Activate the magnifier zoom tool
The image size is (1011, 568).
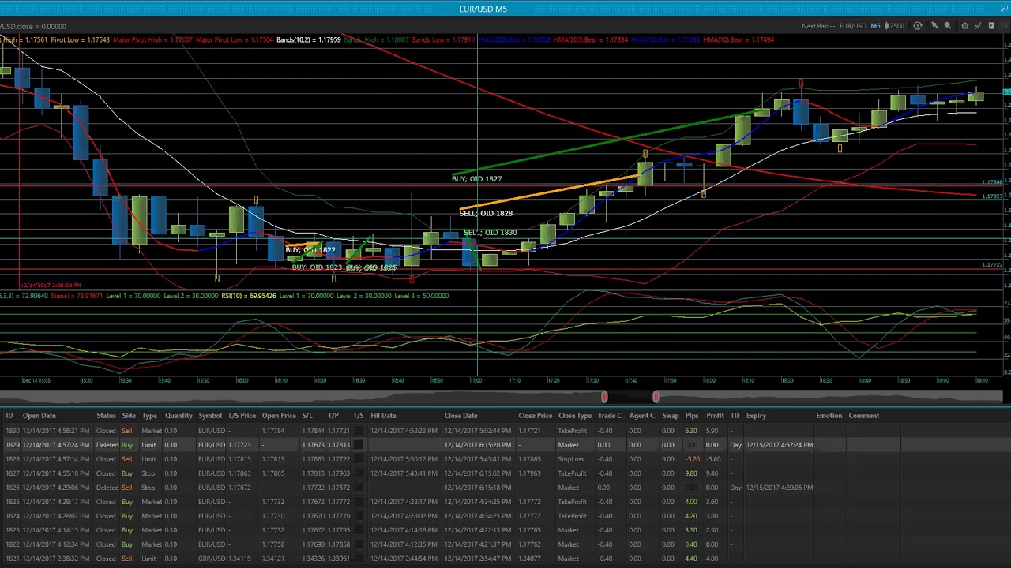(x=948, y=26)
